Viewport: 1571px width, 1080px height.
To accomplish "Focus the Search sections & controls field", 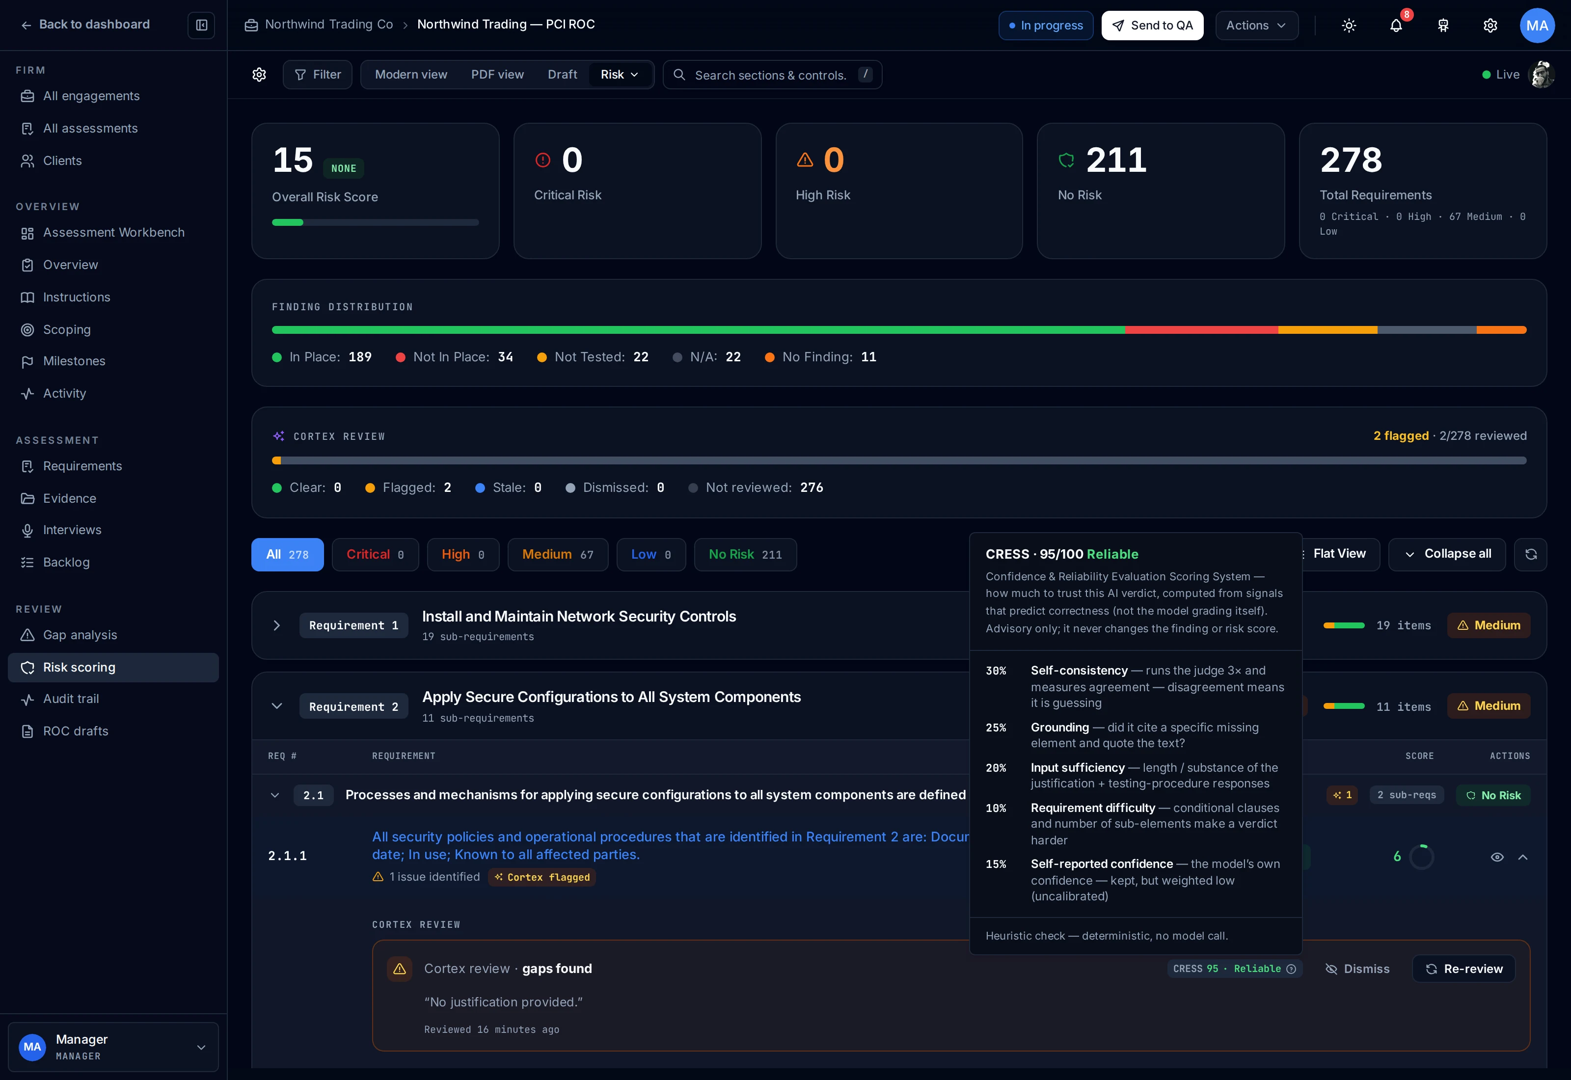I will point(772,75).
